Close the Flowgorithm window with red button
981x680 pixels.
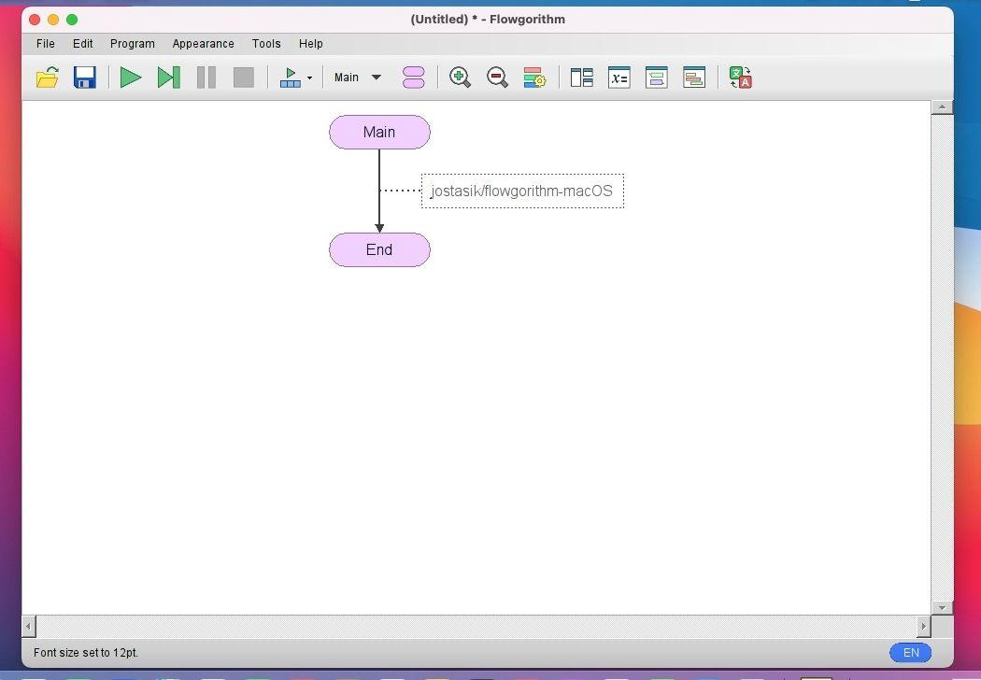click(x=35, y=20)
